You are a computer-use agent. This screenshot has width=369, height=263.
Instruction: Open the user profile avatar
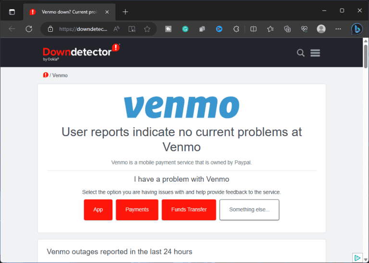[x=321, y=29]
